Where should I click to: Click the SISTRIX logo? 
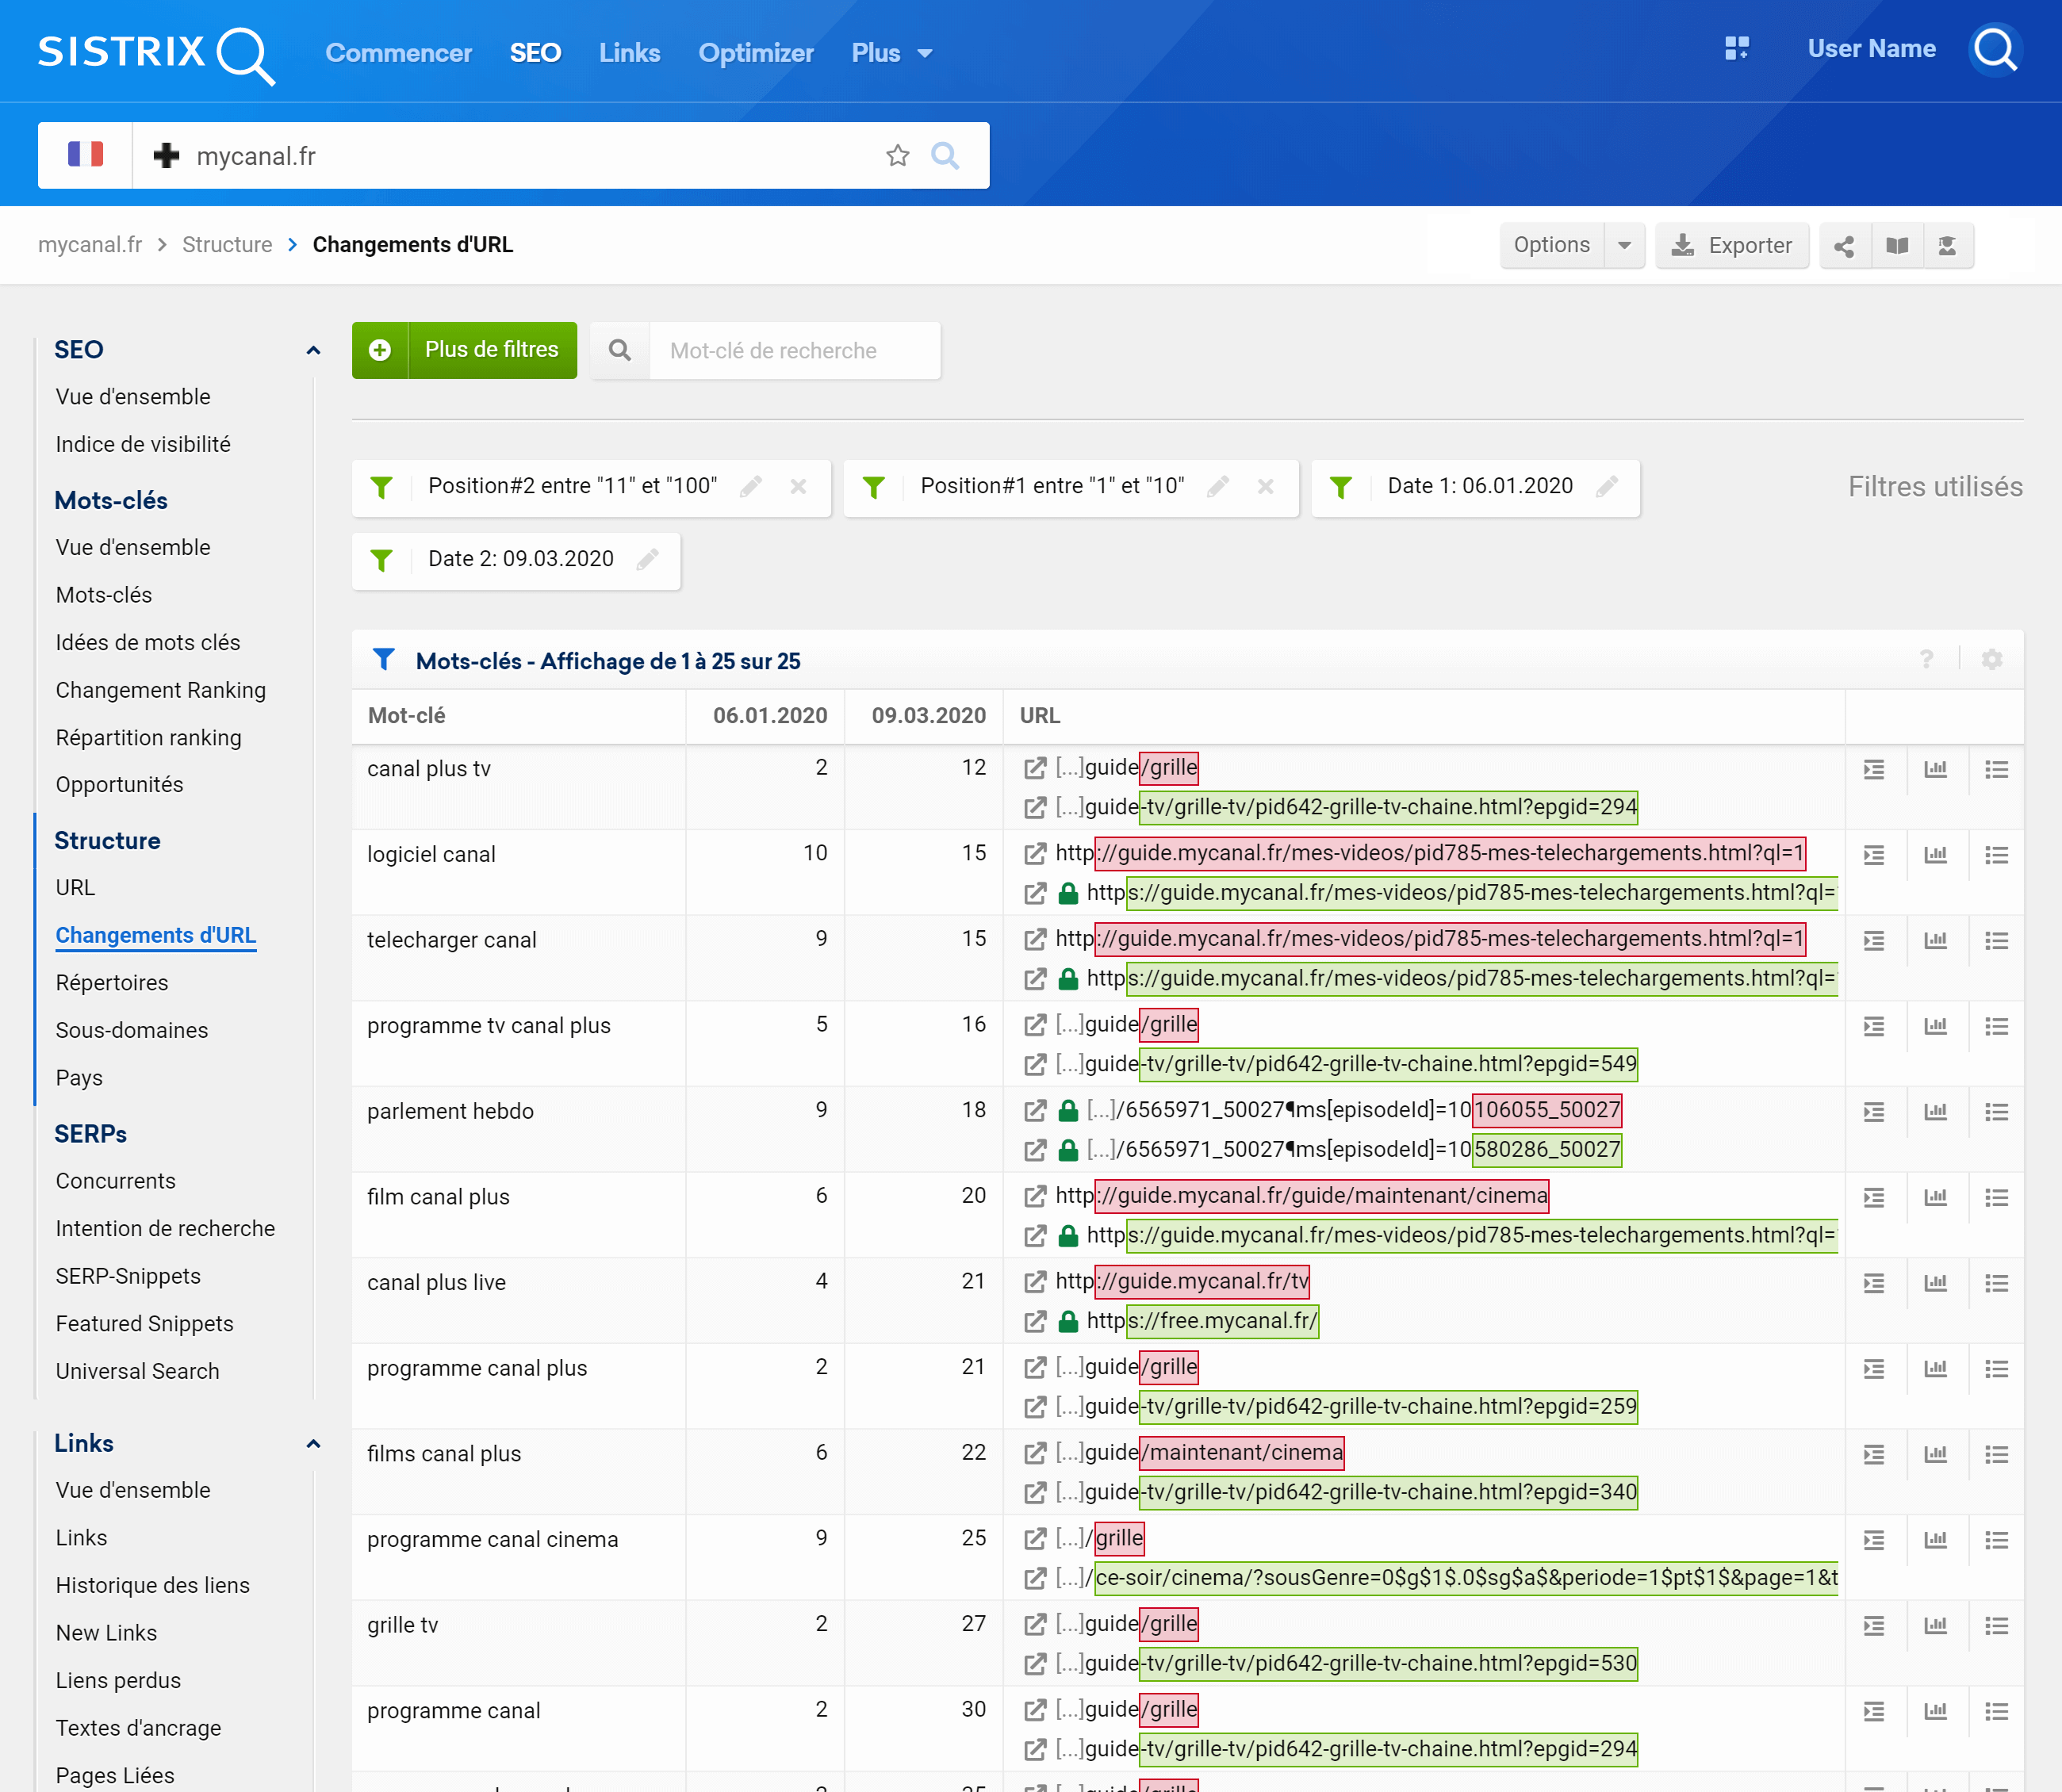(156, 54)
